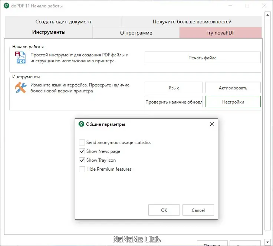Cancel the Общие параметры dialog
Image resolution: width=273 pixels, height=246 pixels.
198,210
